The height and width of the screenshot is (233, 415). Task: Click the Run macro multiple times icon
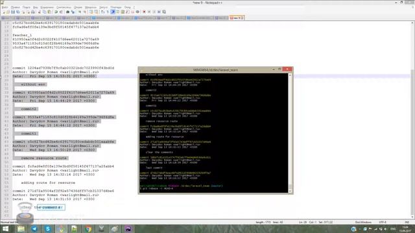(x=159, y=12)
